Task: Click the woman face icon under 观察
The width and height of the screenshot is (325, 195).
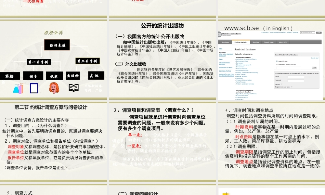Action: pos(54,87)
